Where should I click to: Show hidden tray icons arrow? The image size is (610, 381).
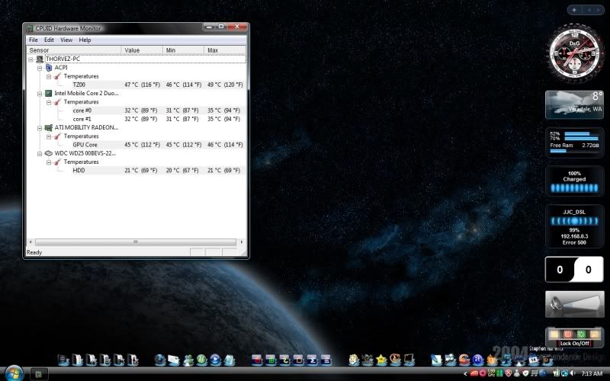tap(465, 373)
